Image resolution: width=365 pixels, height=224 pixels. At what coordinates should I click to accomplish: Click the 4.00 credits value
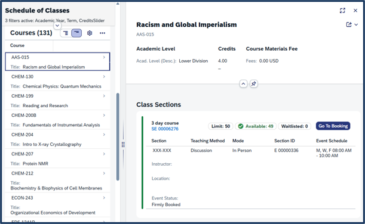point(223,61)
